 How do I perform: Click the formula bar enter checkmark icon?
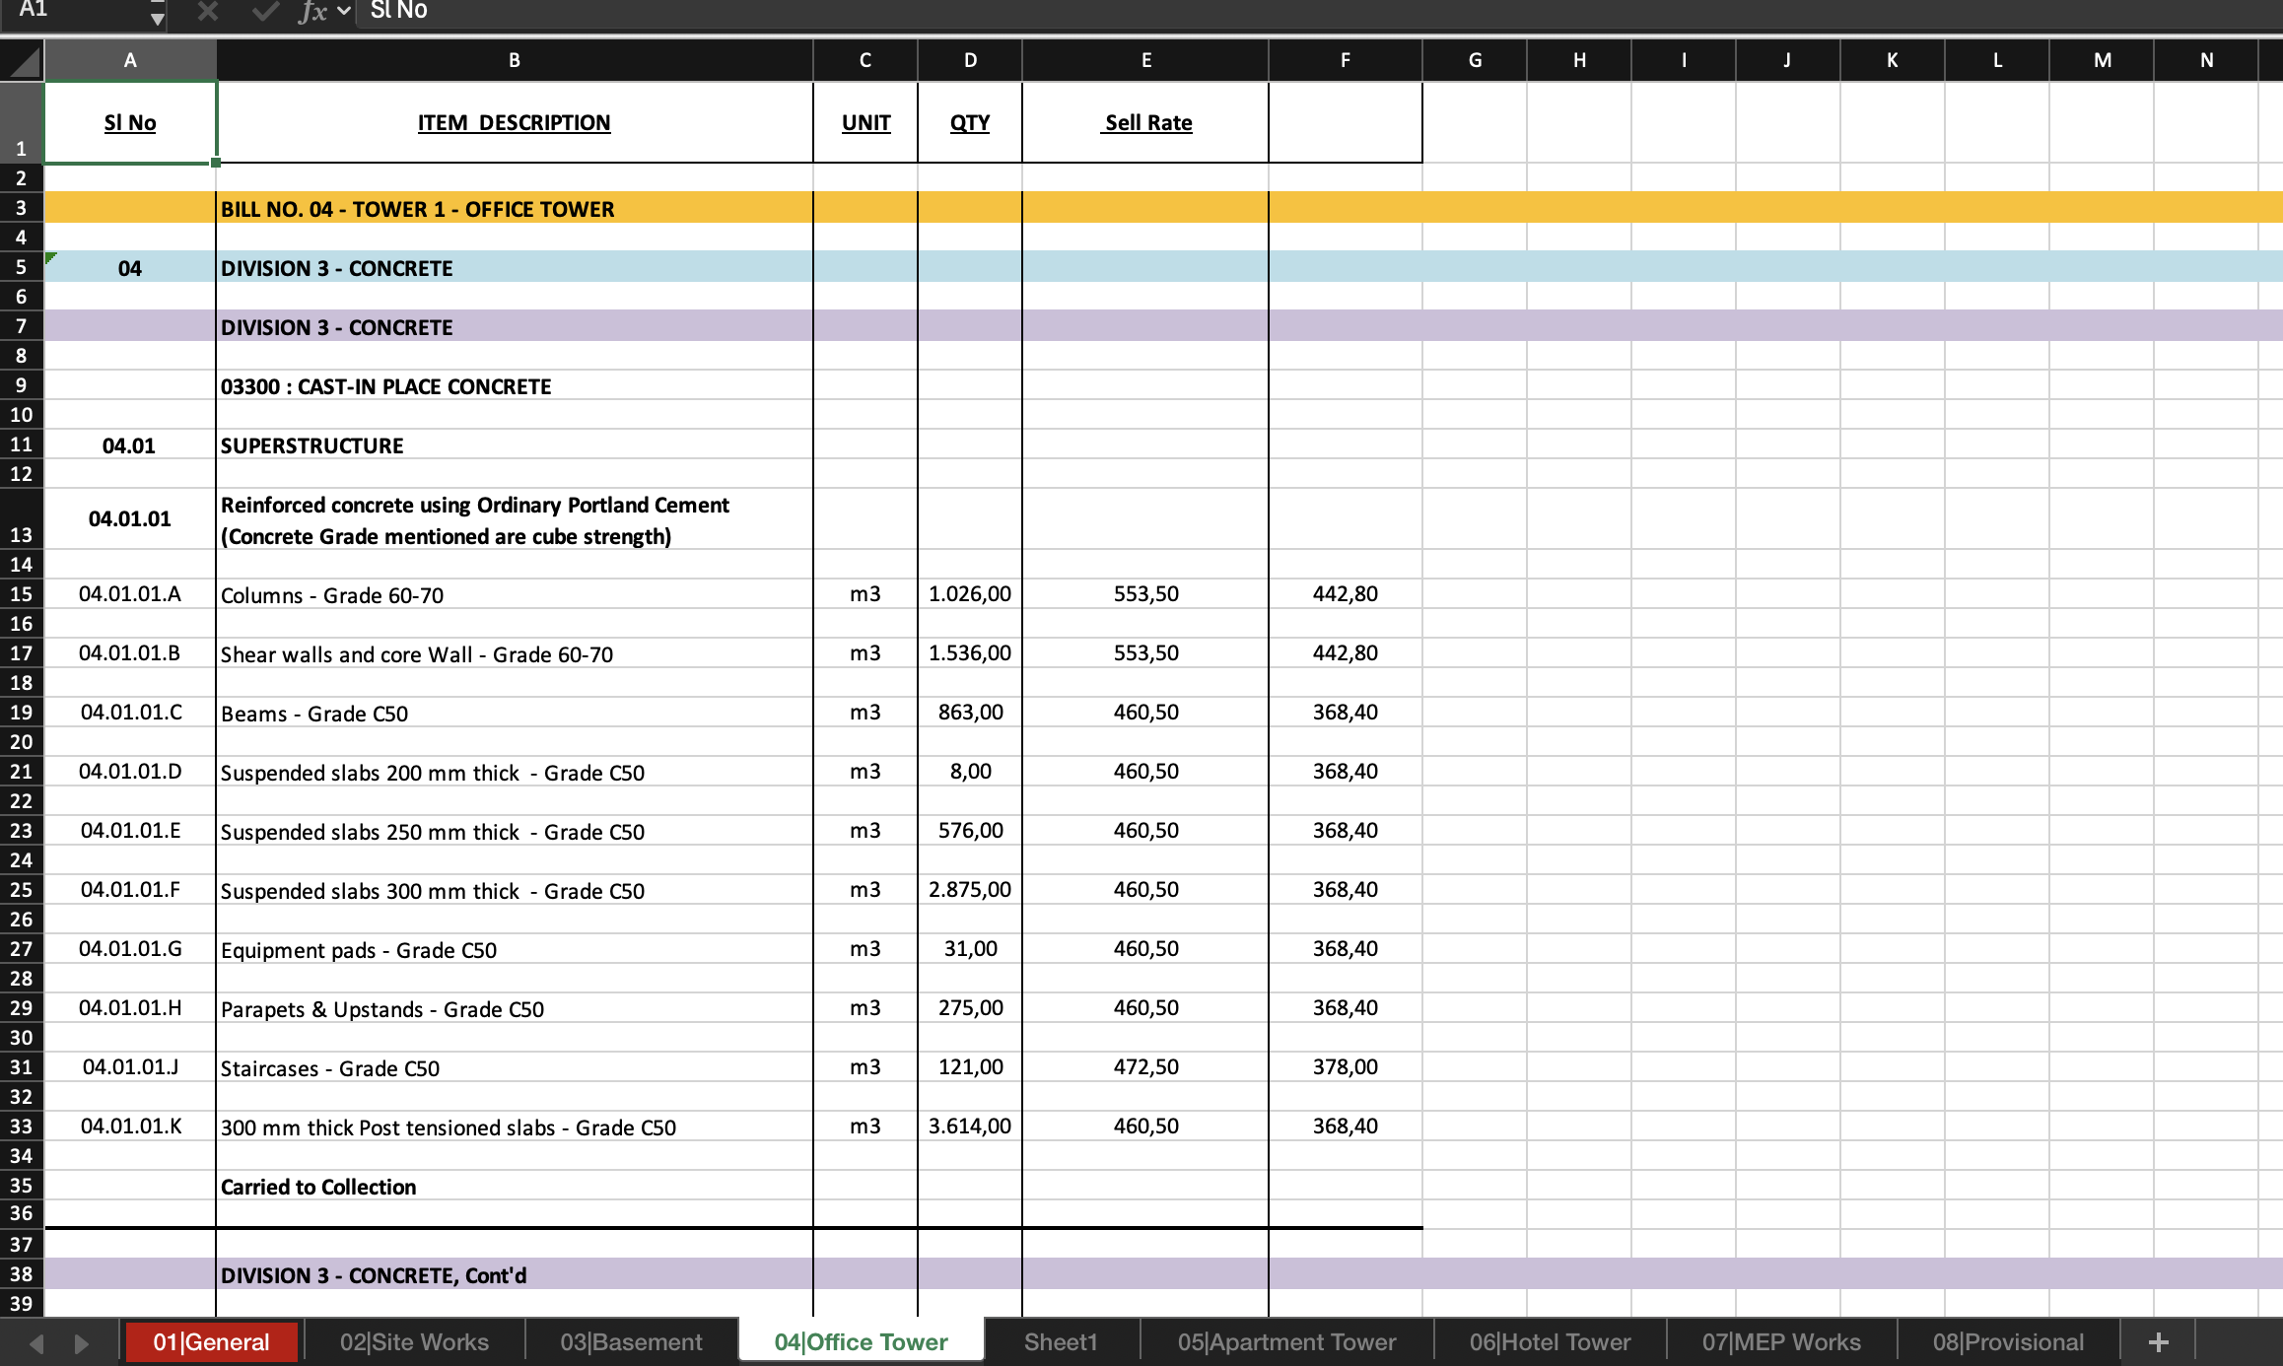coord(264,11)
